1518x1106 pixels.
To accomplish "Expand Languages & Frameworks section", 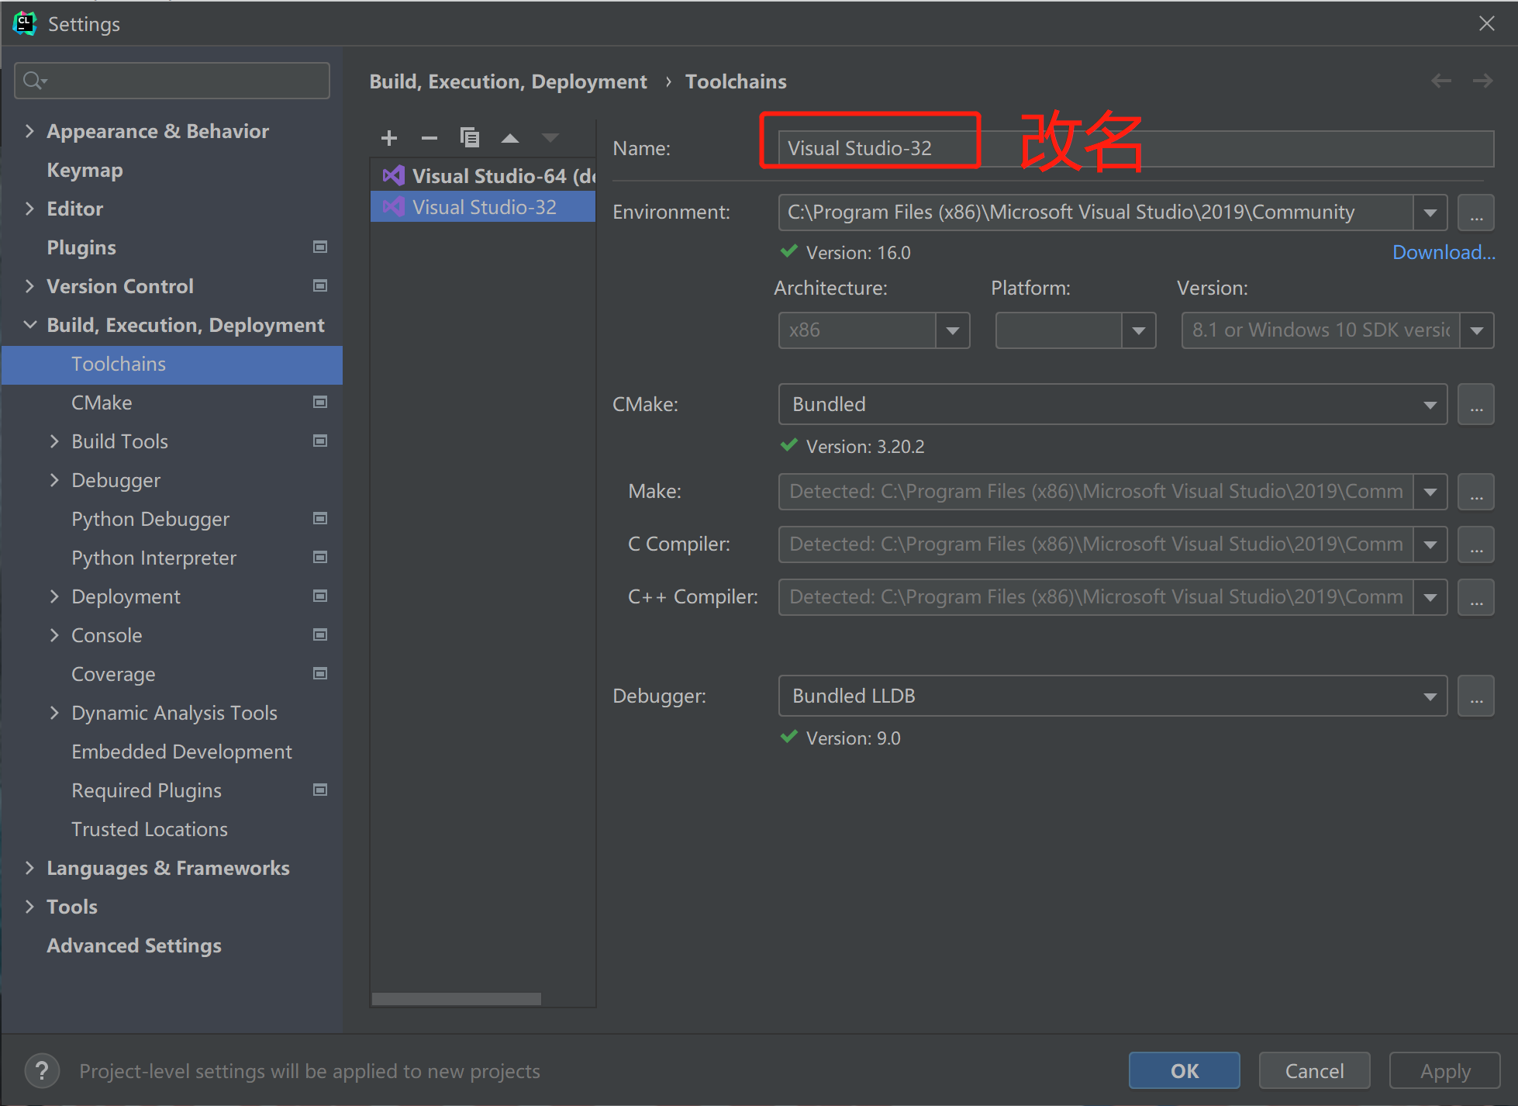I will click(x=29, y=868).
